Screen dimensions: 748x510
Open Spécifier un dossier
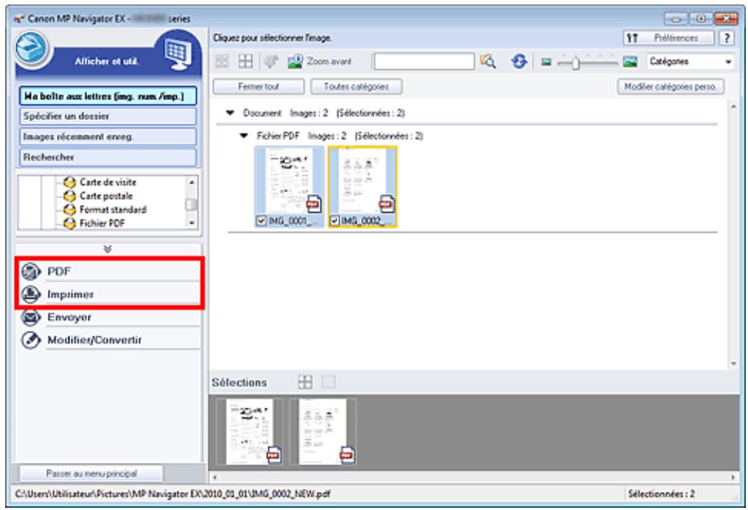pyautogui.click(x=108, y=116)
